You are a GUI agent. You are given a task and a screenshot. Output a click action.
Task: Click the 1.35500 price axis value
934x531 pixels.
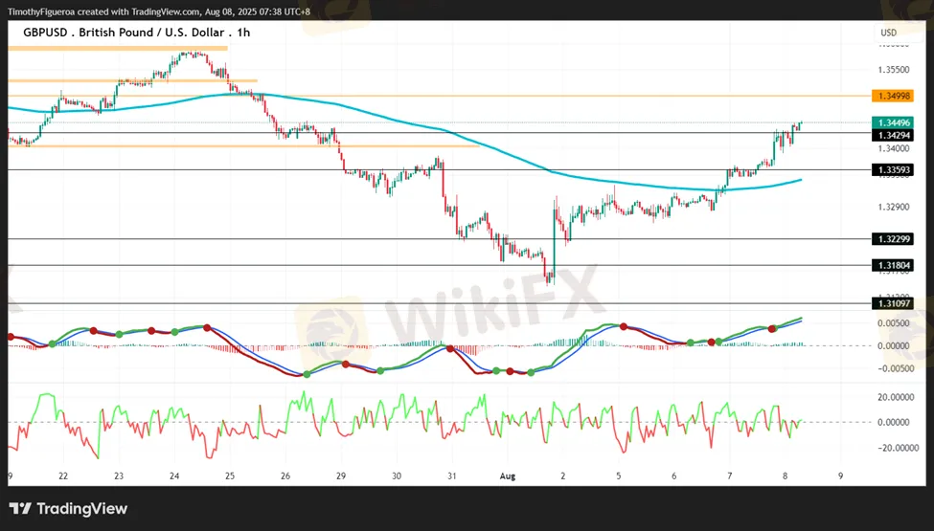tap(894, 70)
